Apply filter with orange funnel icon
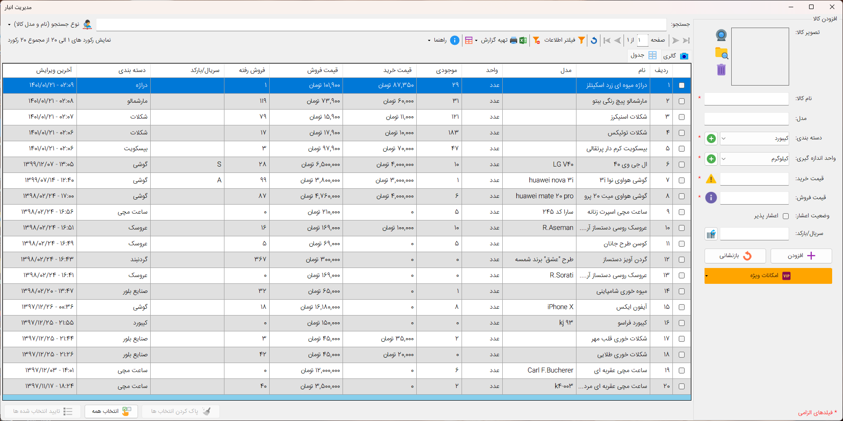843x421 pixels. pos(582,40)
